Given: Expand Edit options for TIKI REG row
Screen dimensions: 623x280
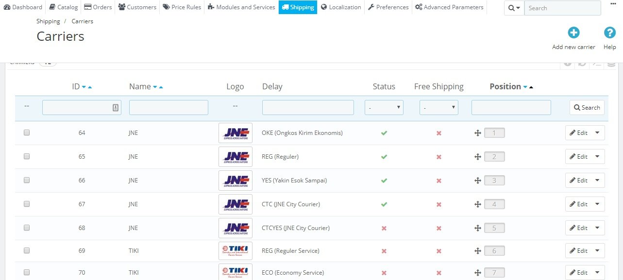Looking at the screenshot, I should (597, 251).
